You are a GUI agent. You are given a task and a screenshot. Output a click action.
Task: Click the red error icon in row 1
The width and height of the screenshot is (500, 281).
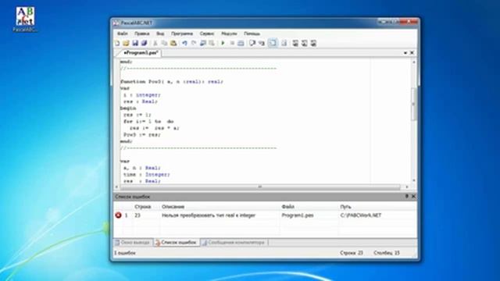click(x=118, y=215)
